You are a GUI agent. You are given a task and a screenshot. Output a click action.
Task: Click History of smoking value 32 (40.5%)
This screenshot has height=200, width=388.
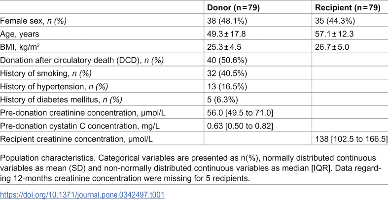227,74
